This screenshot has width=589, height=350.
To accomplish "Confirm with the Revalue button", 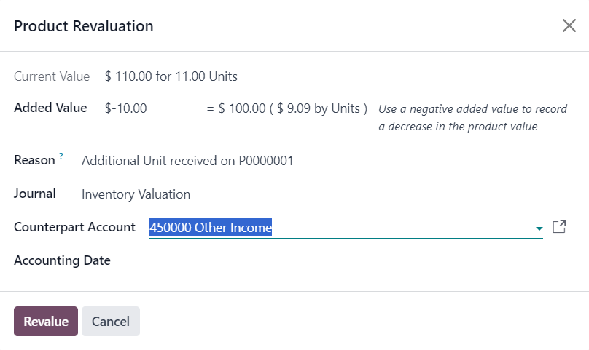I will [46, 321].
